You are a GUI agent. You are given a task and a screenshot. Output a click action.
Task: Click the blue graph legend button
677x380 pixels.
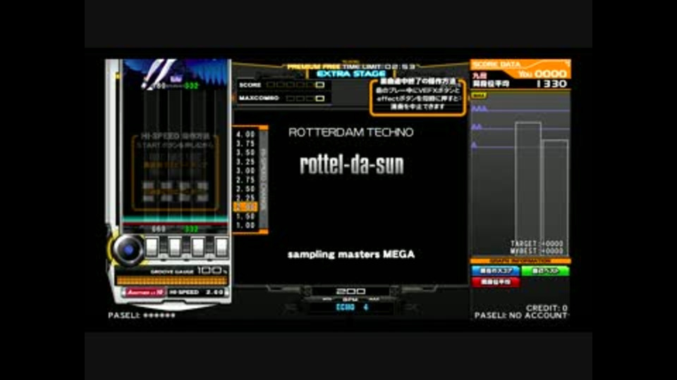tap(495, 271)
